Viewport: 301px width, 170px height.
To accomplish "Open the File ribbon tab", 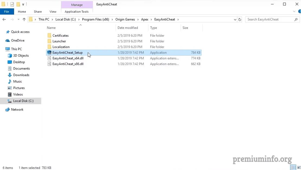I will (7, 12).
